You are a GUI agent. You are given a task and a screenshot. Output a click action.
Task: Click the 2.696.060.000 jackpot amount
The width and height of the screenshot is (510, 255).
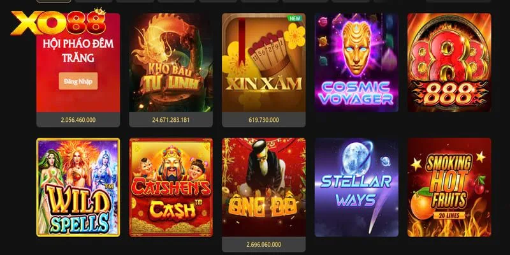click(x=264, y=245)
